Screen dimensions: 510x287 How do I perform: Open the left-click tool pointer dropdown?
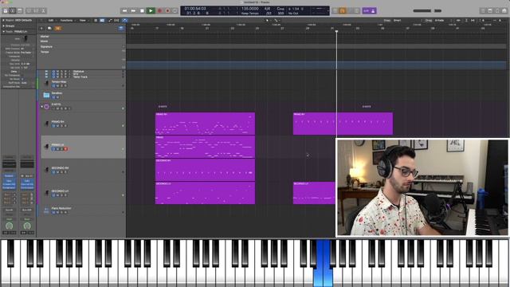(x=268, y=20)
